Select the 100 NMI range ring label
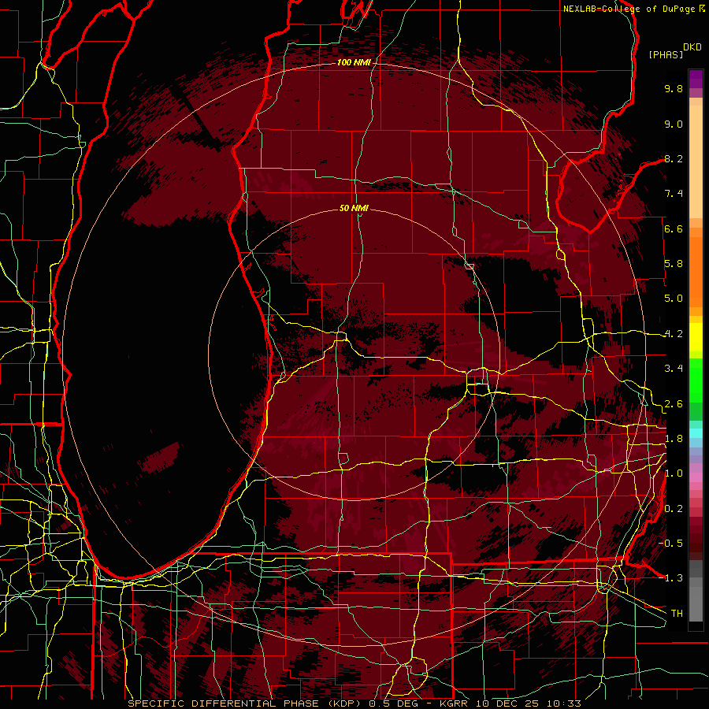Viewport: 709px width, 709px height. [354, 62]
